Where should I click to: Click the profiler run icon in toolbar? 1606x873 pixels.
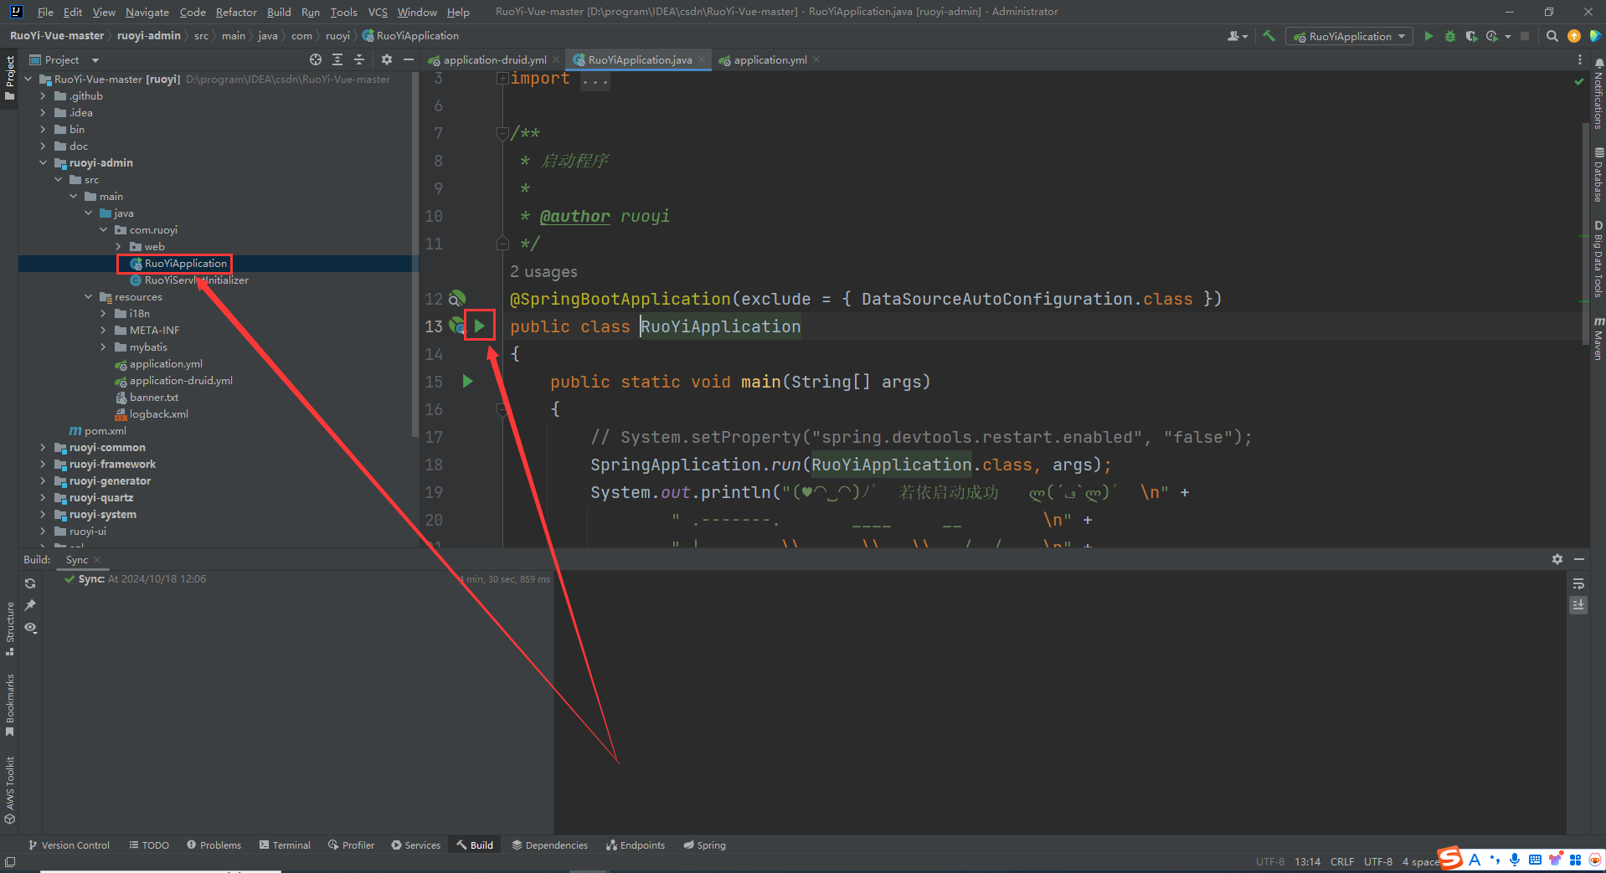[1492, 36]
